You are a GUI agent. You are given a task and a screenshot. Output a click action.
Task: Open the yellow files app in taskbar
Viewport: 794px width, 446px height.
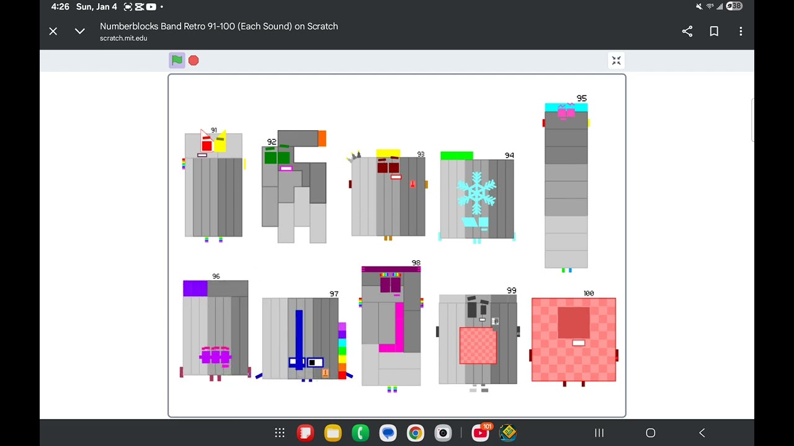(333, 433)
